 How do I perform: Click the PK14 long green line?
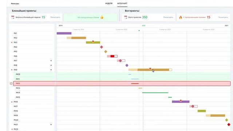pos(155,93)
